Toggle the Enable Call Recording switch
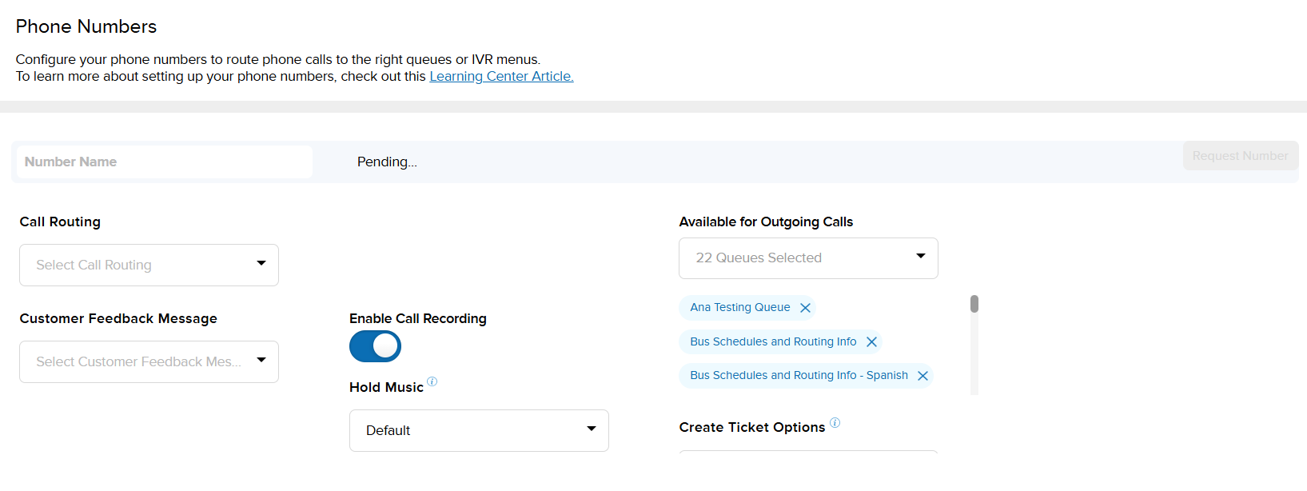The image size is (1307, 491). pos(375,346)
